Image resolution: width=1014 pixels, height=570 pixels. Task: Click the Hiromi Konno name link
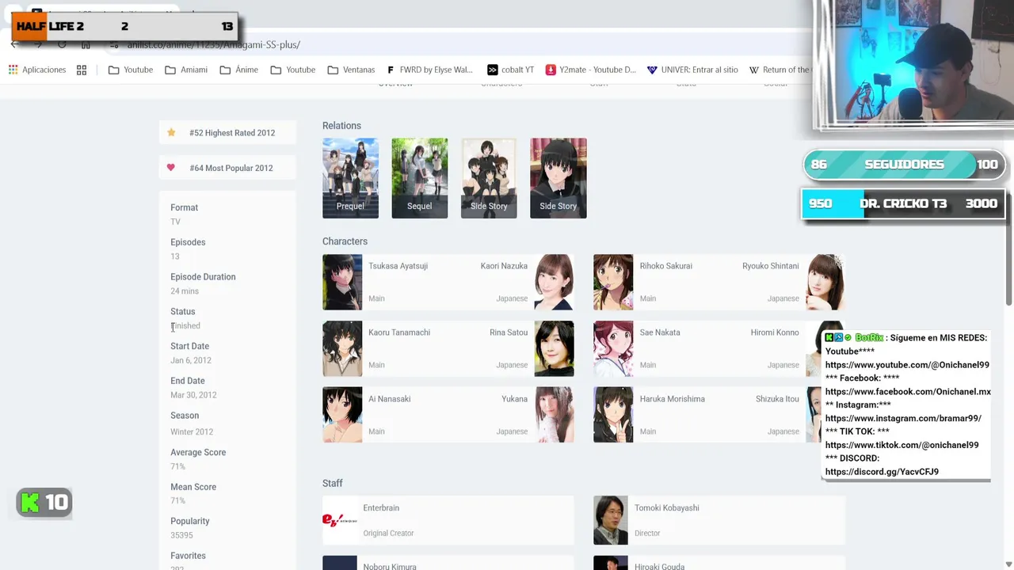[x=775, y=332]
